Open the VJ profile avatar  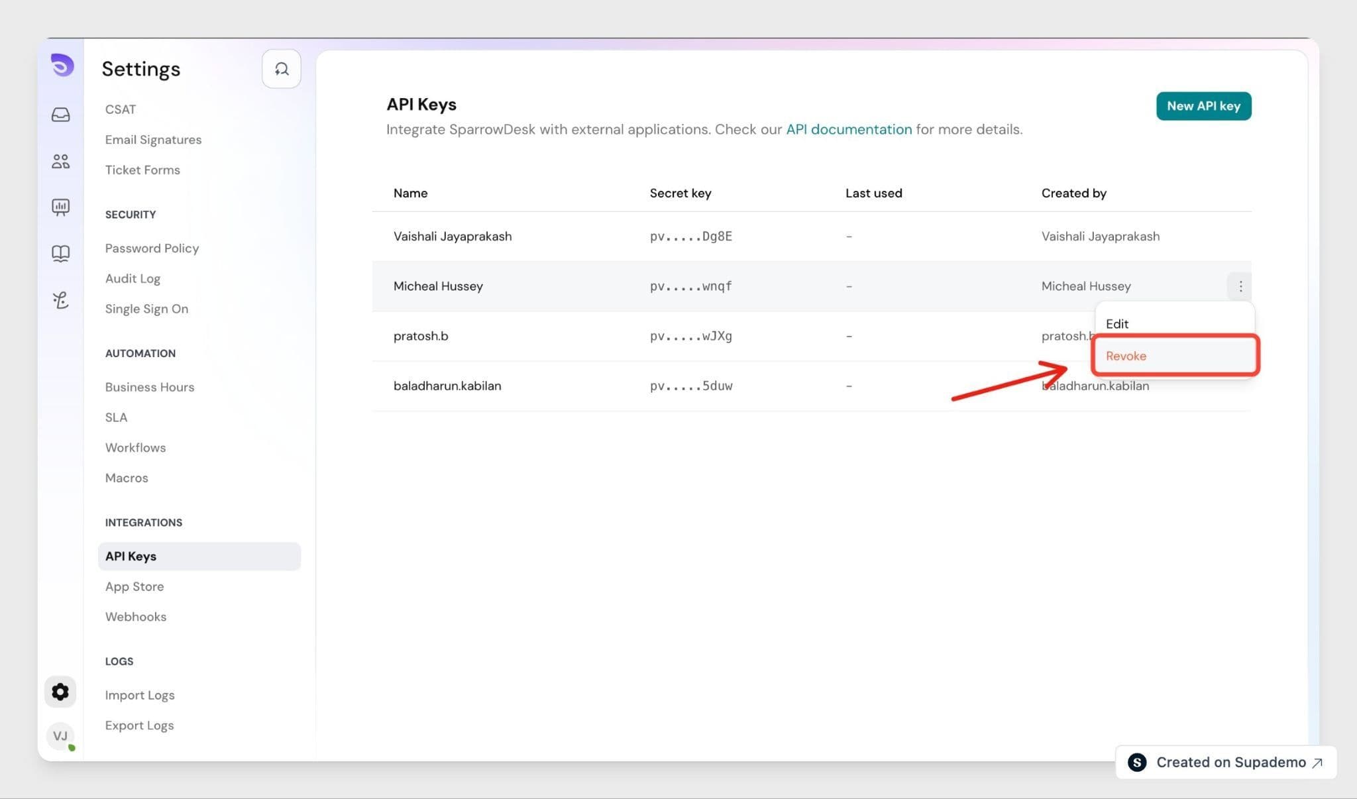pos(60,736)
